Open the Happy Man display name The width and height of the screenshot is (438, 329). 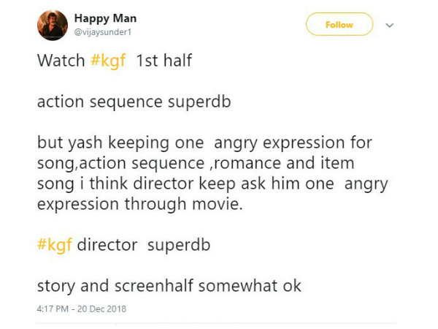[105, 18]
